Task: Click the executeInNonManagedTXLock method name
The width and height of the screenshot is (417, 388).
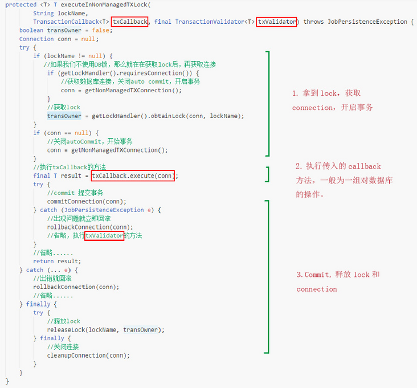Action: pos(104,5)
